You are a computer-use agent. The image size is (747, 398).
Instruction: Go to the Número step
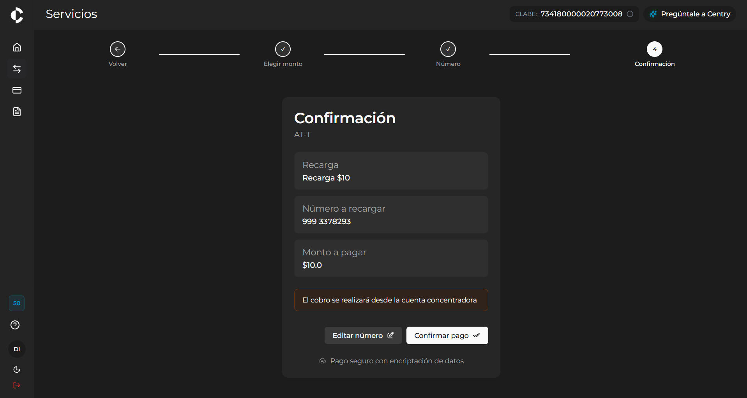[448, 49]
